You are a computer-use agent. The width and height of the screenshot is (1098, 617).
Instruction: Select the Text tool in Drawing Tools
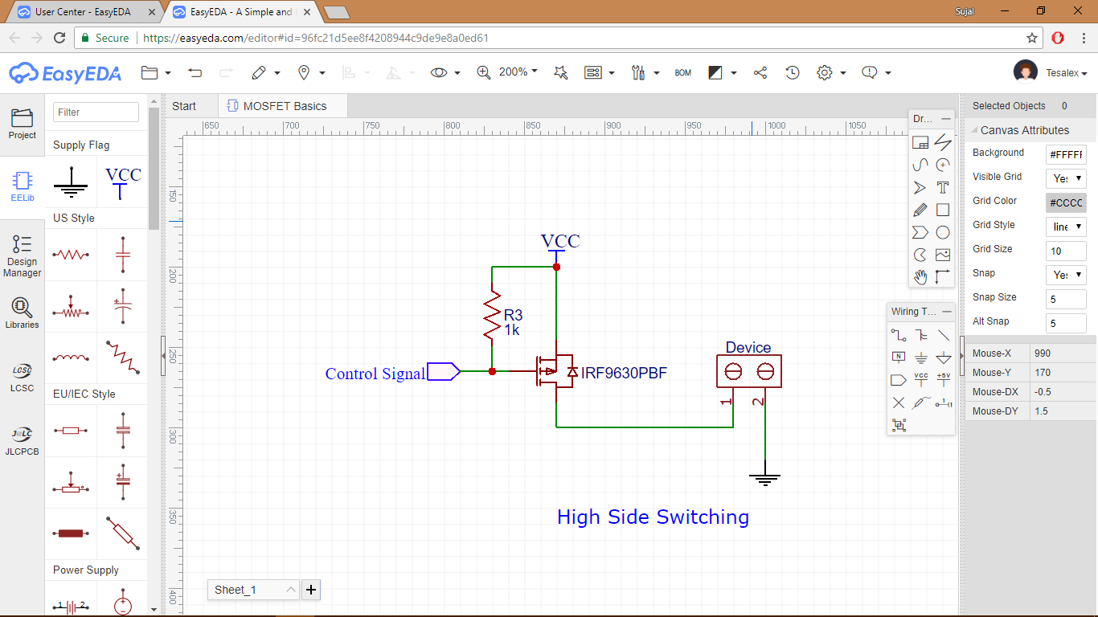pos(943,187)
